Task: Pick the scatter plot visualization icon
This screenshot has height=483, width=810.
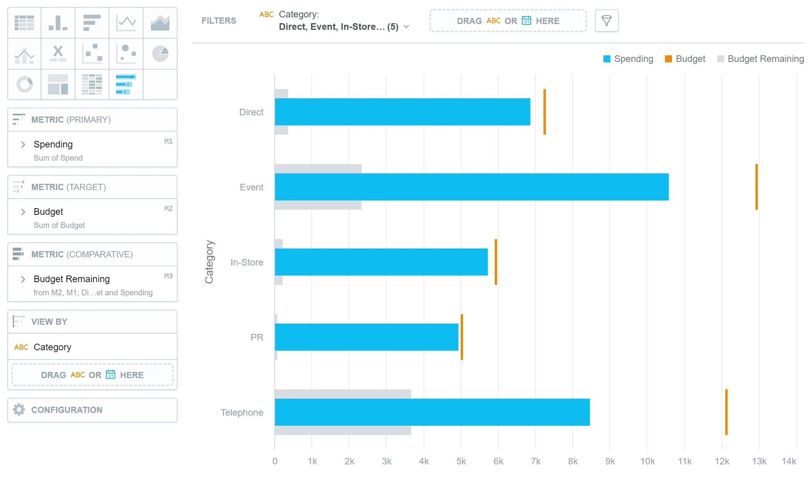Action: point(92,54)
